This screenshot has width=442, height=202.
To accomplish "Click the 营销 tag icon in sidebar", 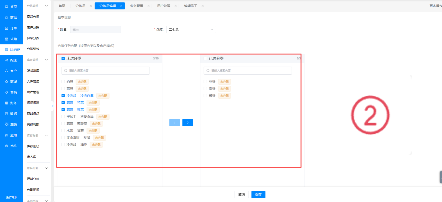I will click(x=7, y=92).
